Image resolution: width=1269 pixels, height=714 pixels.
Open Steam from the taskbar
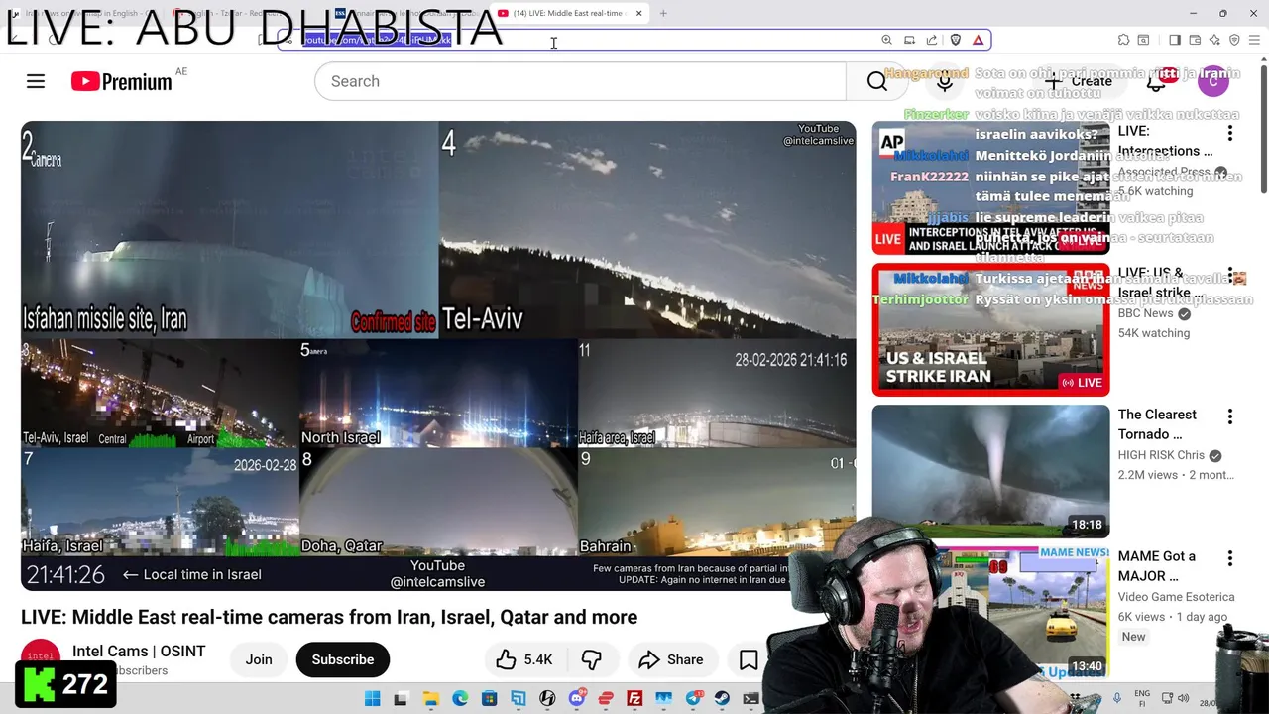click(722, 699)
